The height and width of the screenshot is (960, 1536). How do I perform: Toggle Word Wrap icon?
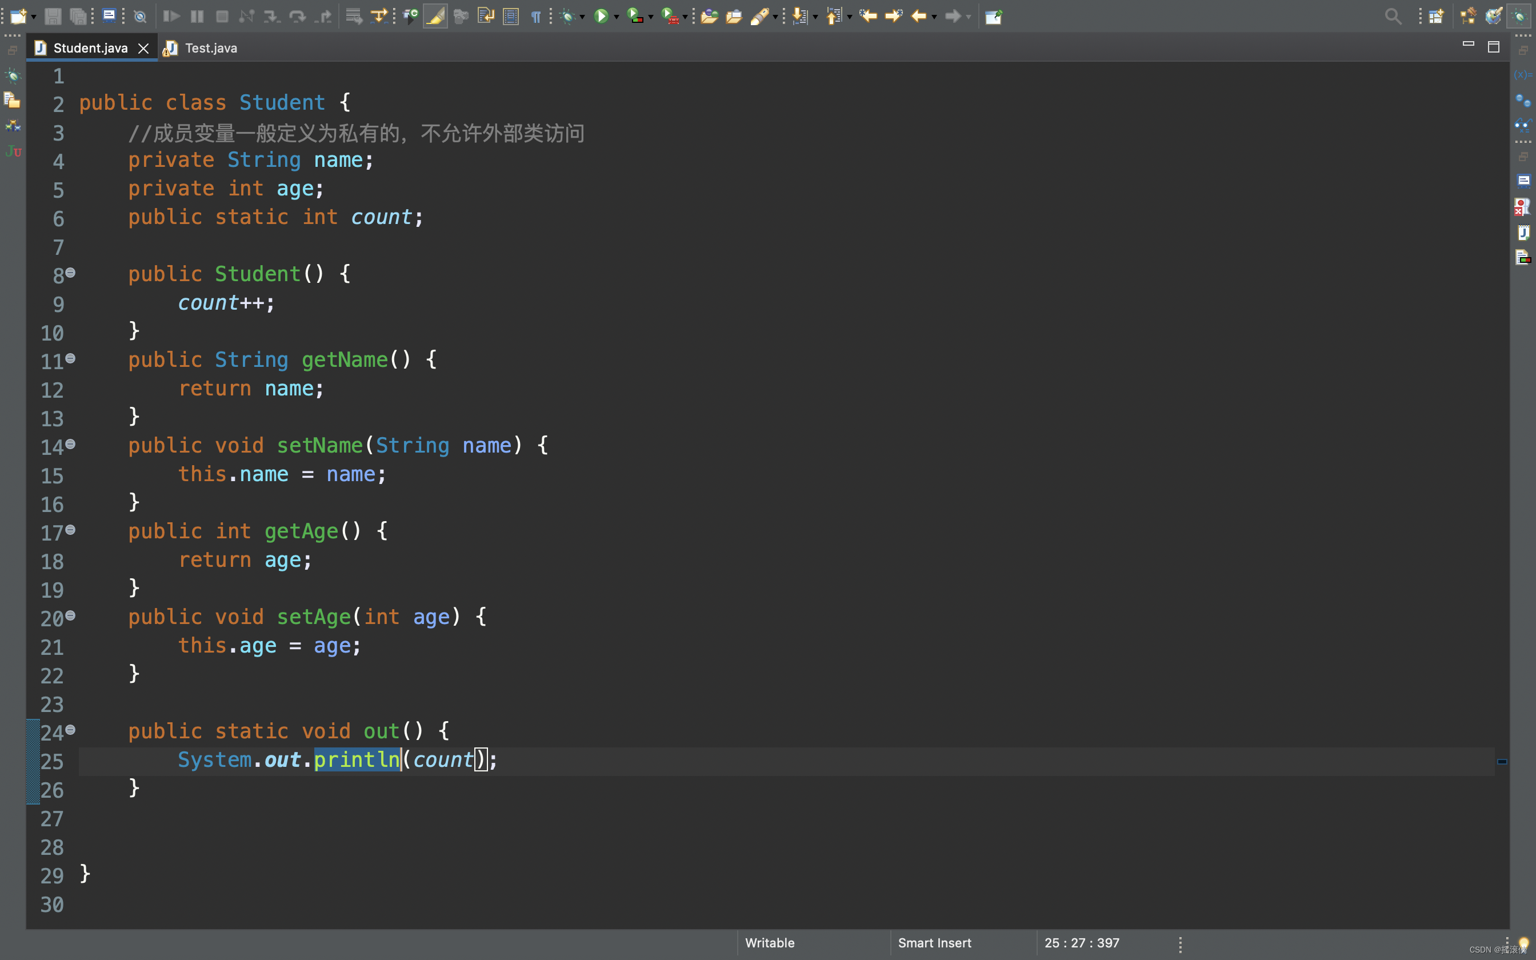pyautogui.click(x=486, y=17)
